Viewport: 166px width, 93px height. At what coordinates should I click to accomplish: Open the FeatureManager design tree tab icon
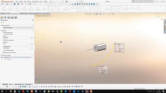click(2, 18)
